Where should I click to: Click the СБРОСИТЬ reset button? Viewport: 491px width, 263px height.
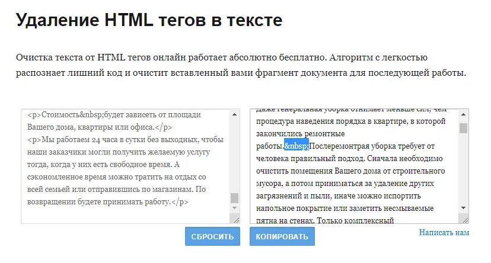[212, 236]
